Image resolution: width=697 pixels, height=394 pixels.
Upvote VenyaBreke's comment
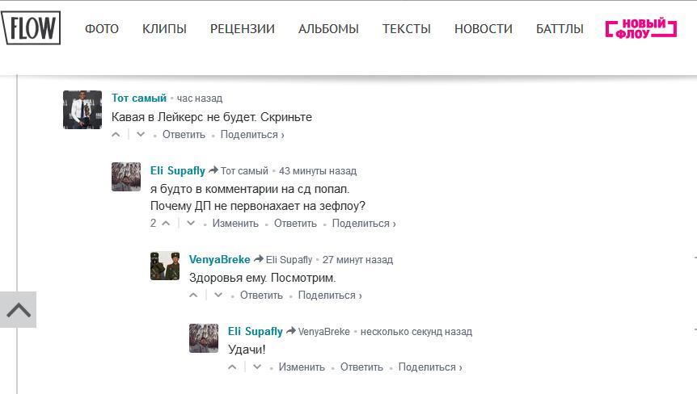point(193,295)
